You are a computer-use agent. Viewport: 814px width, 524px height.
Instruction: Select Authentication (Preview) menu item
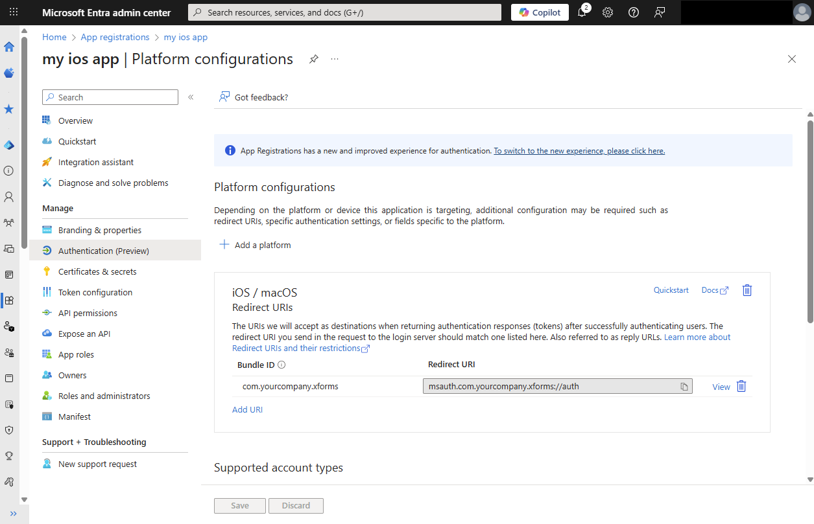coord(115,251)
